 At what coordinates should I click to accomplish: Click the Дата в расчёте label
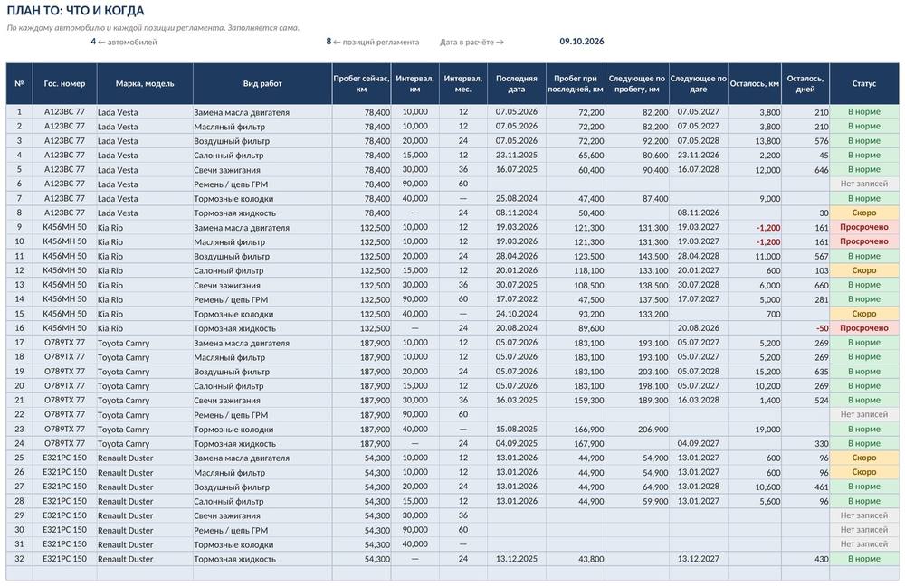(x=472, y=42)
